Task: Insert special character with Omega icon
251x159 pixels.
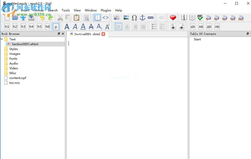Action: [x=134, y=18]
